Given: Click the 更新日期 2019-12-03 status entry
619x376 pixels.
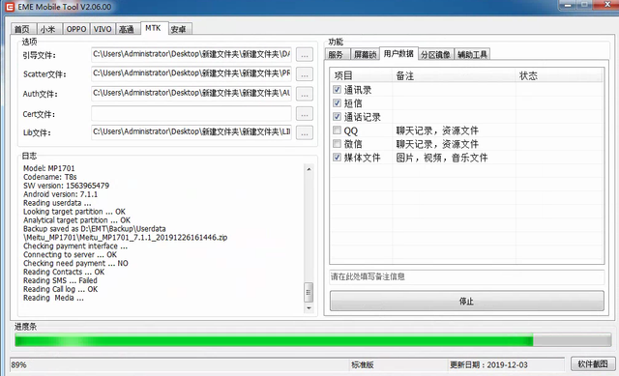Looking at the screenshot, I should pyautogui.click(x=488, y=365).
